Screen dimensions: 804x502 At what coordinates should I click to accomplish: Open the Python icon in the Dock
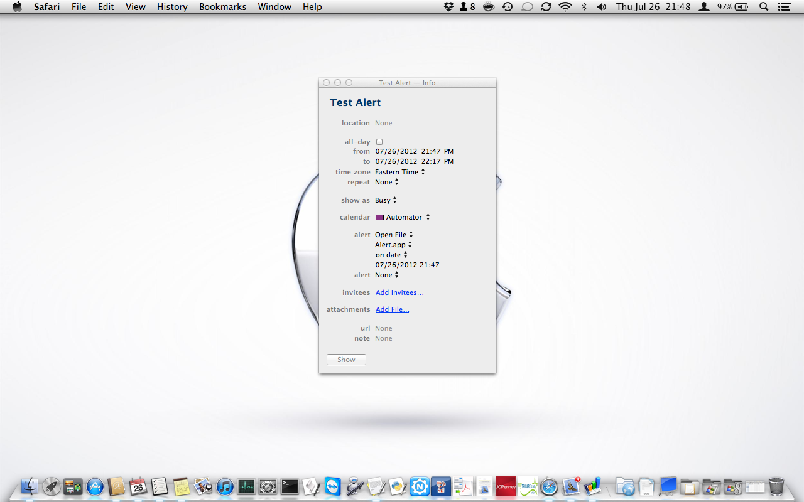click(398, 486)
